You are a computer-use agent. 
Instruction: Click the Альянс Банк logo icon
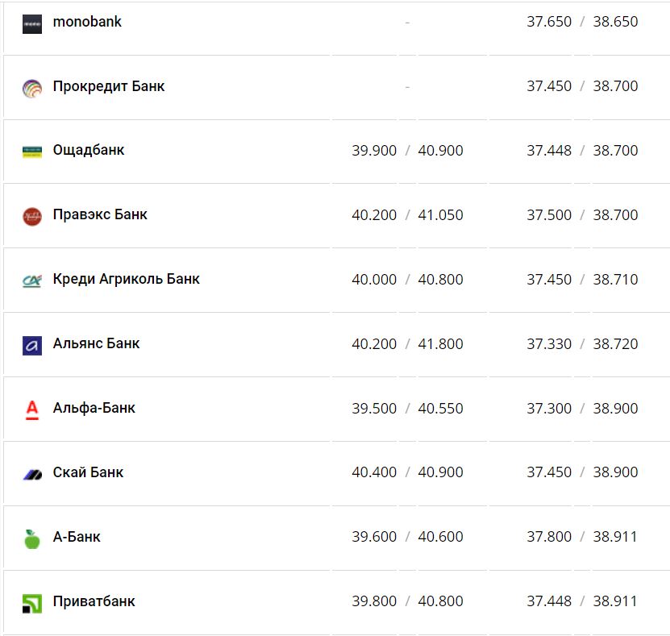[x=32, y=345]
